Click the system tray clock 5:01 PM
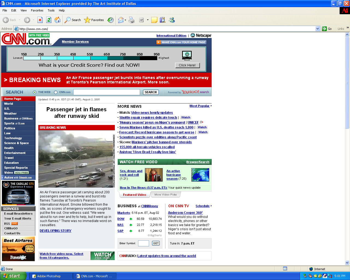 point(340,276)
